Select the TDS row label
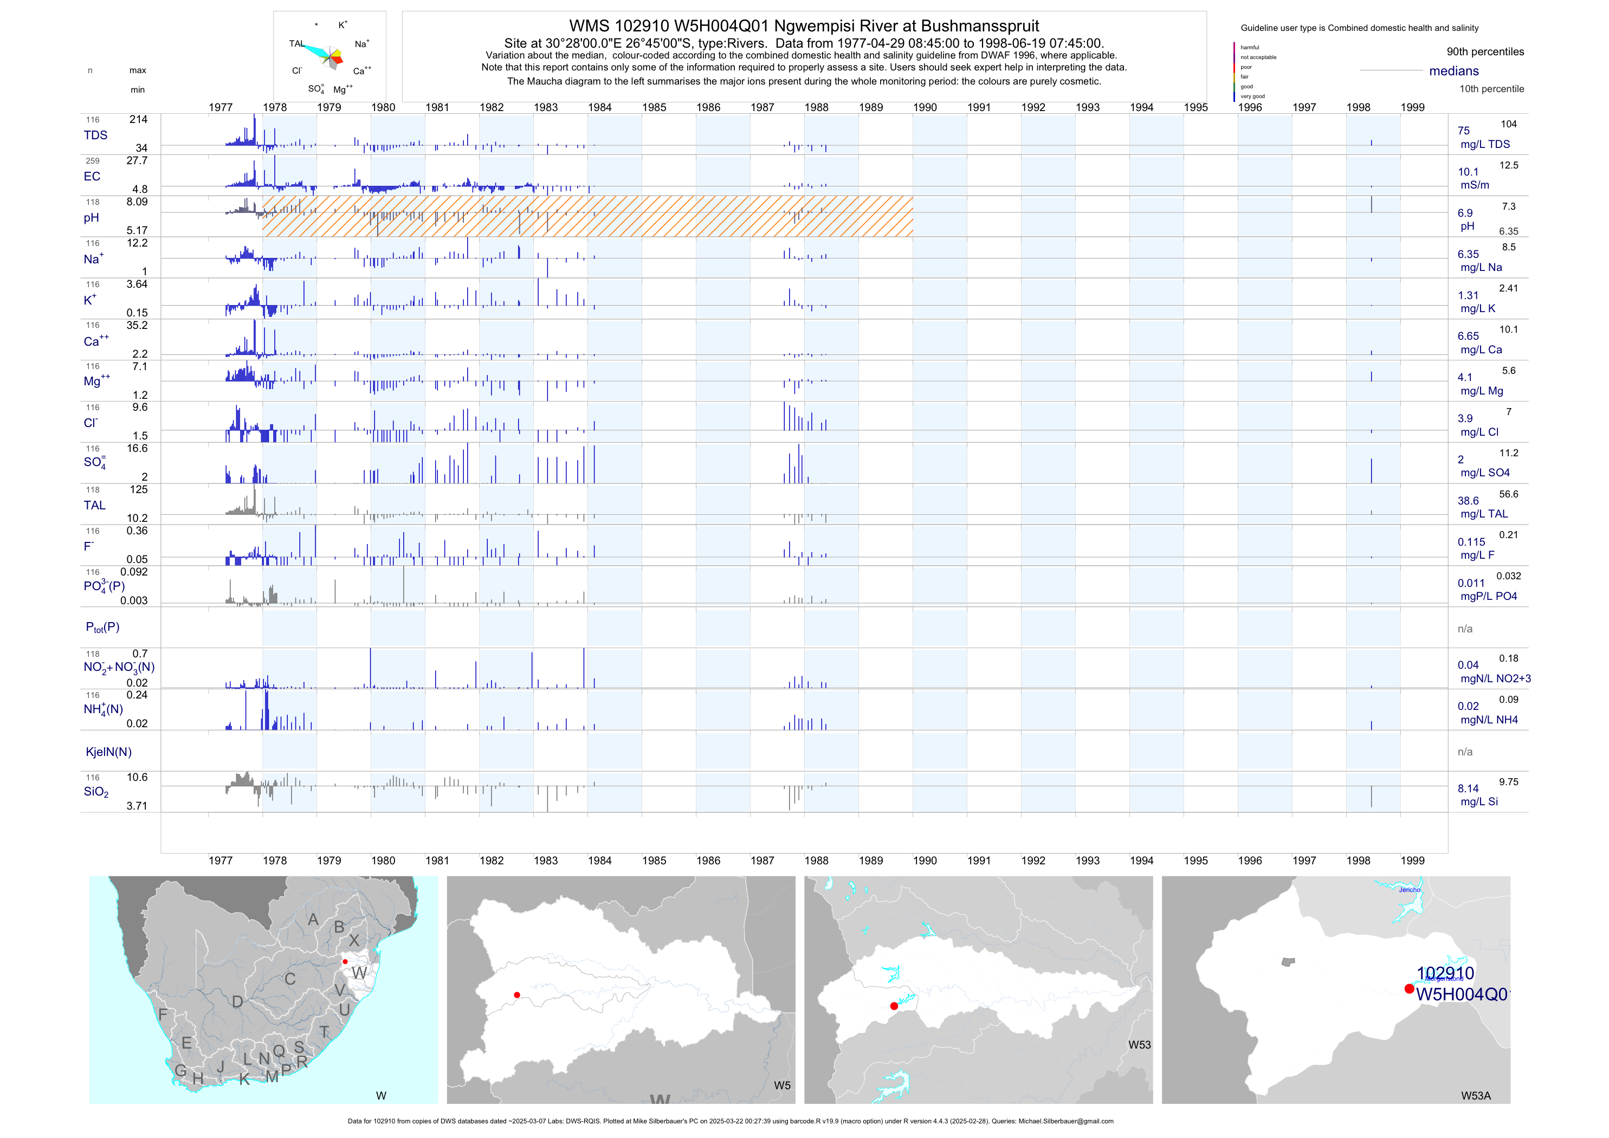 pyautogui.click(x=95, y=135)
